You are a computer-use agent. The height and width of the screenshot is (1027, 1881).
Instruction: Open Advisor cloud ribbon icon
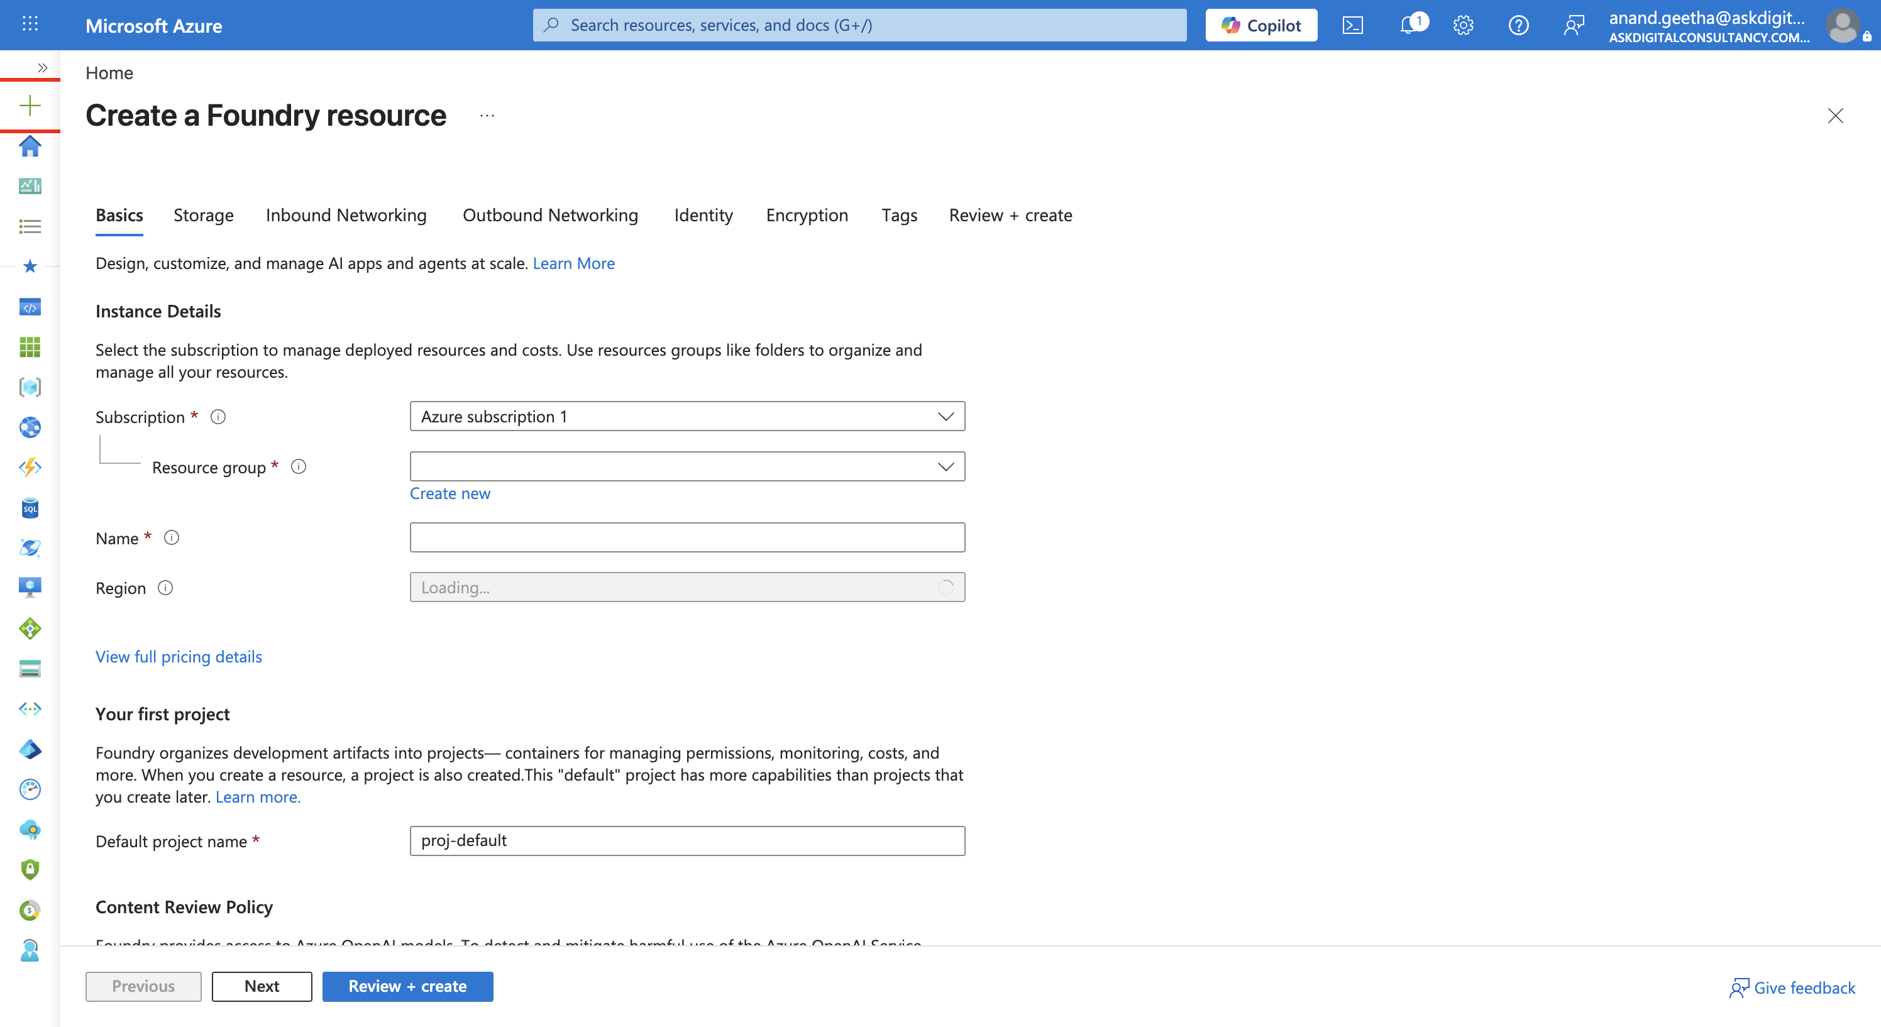(x=30, y=830)
